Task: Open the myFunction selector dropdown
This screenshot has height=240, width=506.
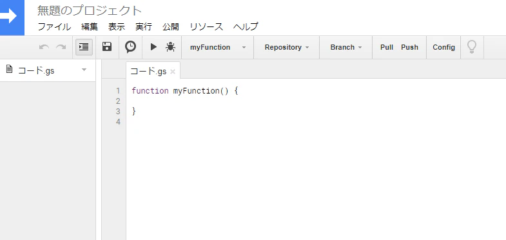Action: [218, 48]
